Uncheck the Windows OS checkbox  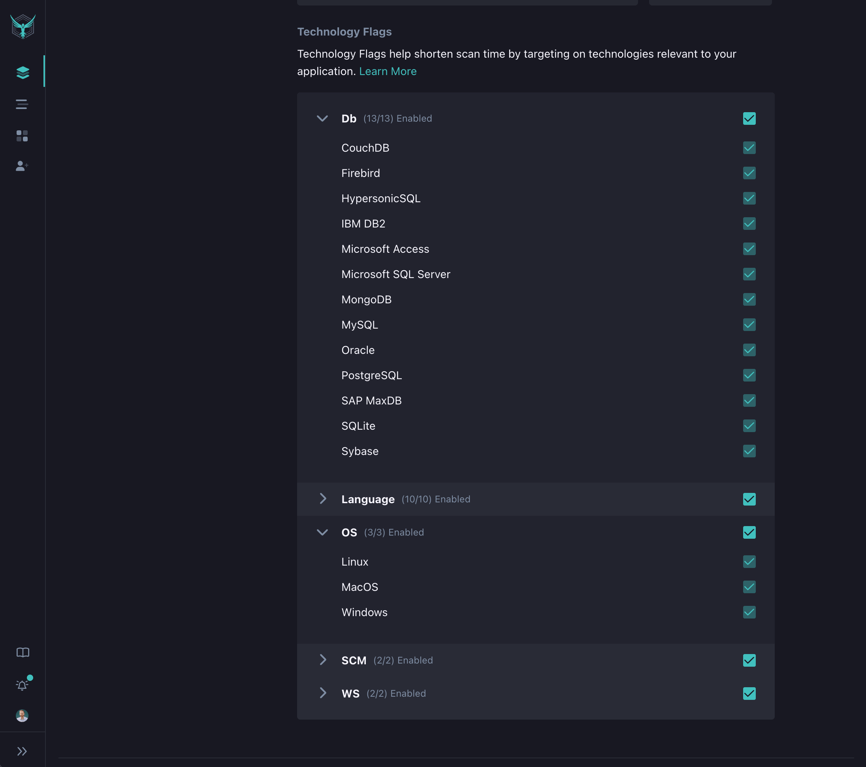pyautogui.click(x=749, y=613)
